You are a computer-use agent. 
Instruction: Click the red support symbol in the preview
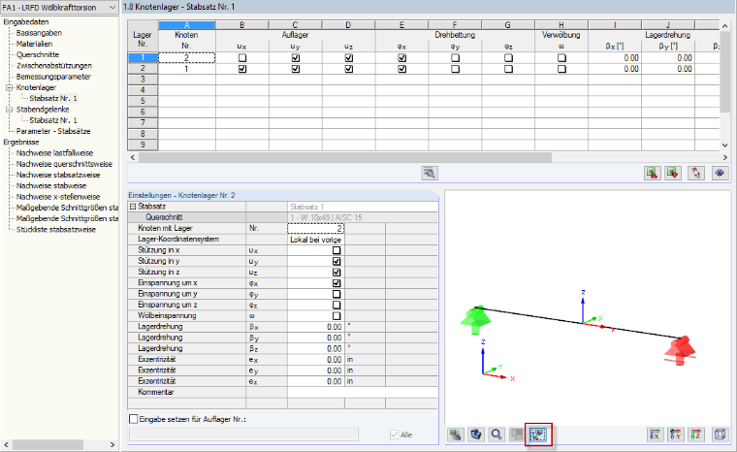(x=681, y=350)
